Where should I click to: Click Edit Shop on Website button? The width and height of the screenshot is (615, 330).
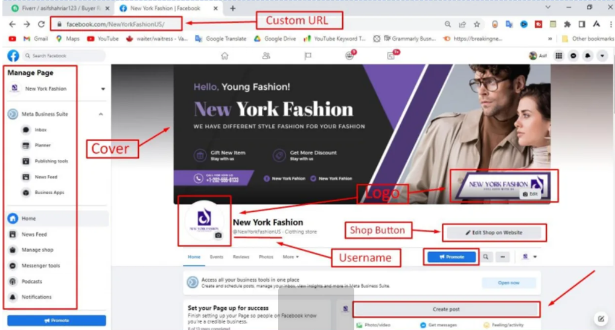pos(494,233)
